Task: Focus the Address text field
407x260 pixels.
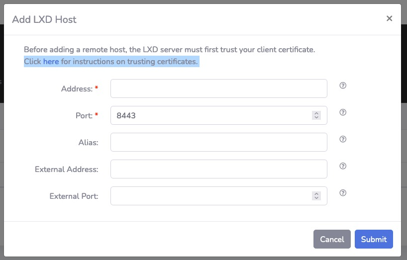Action: click(218, 88)
